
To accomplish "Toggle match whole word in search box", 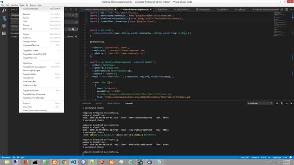I will click(73, 15).
